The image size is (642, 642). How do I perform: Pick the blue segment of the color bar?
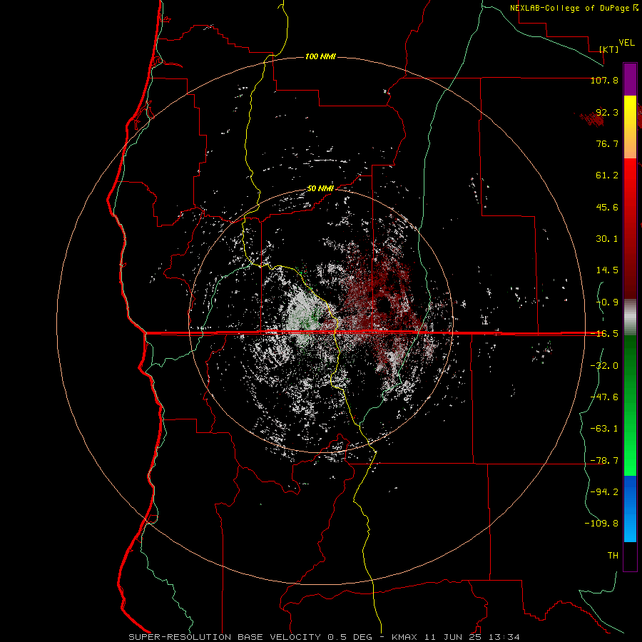tap(630, 509)
